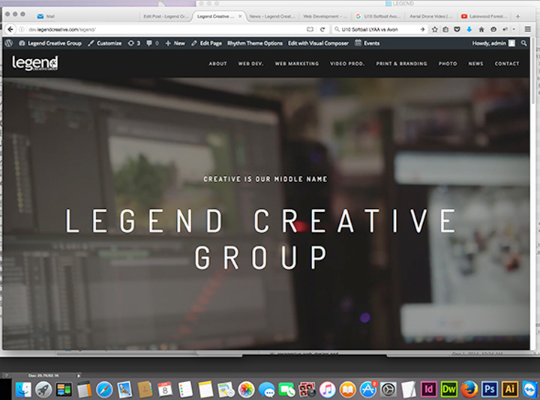Open the site information icon in the address bar

[x=21, y=29]
